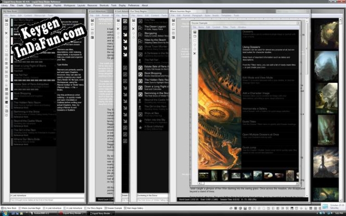Screen dimensions: 346x216
Task: Open the Playlists menu
Action: pyautogui.click(x=58, y=5)
